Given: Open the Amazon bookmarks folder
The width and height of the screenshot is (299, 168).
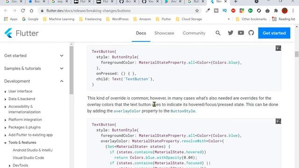Looking at the screenshot, I should pyautogui.click(x=142, y=19).
